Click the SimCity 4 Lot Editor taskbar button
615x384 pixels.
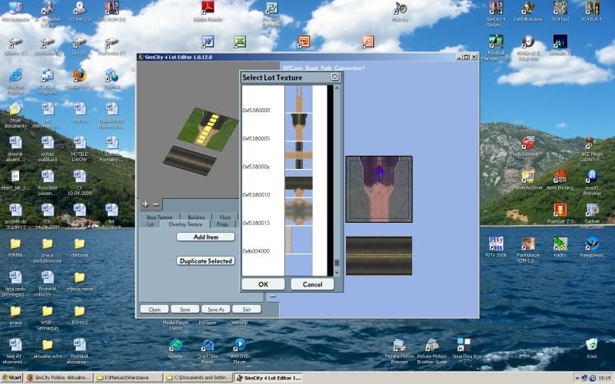point(268,378)
